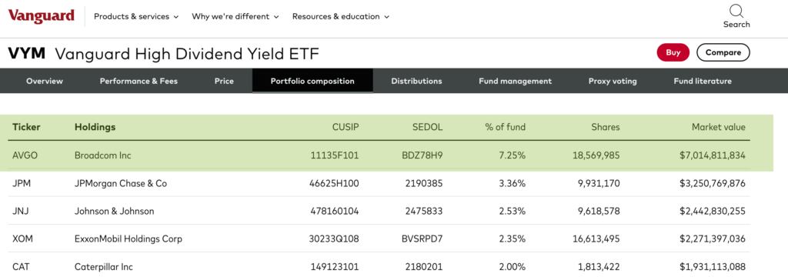This screenshot has width=788, height=277.
Task: View the Fund management tab
Action: point(515,81)
